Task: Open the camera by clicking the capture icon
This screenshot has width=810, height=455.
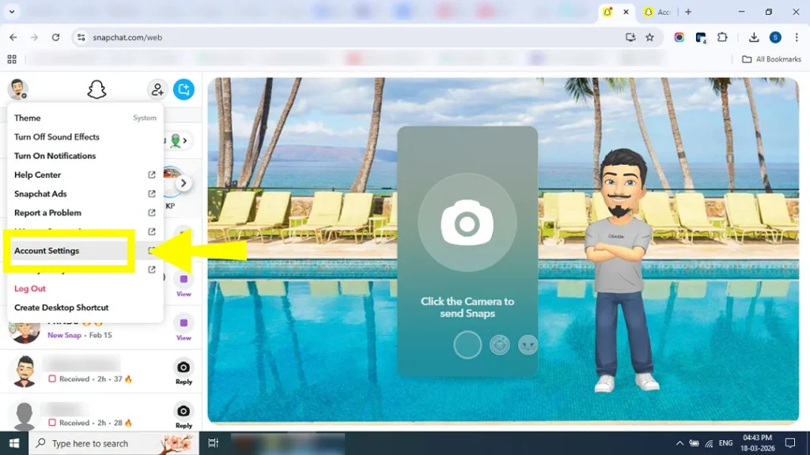Action: (x=467, y=223)
